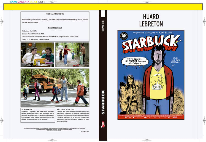This screenshot has height=142, width=206.
Task: Click the 'Durée : 1 h 43' line
Action: [x=35, y=39]
